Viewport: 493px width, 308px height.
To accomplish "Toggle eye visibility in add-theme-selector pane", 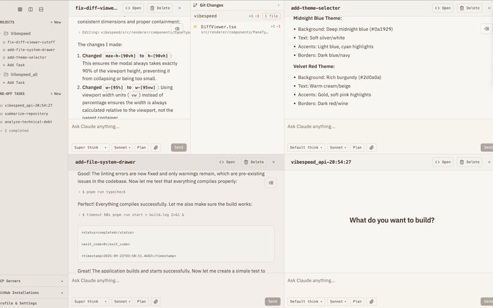I will [x=487, y=28].
